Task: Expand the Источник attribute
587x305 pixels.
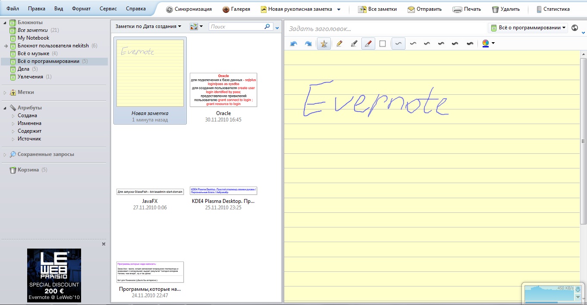Action: (x=13, y=139)
